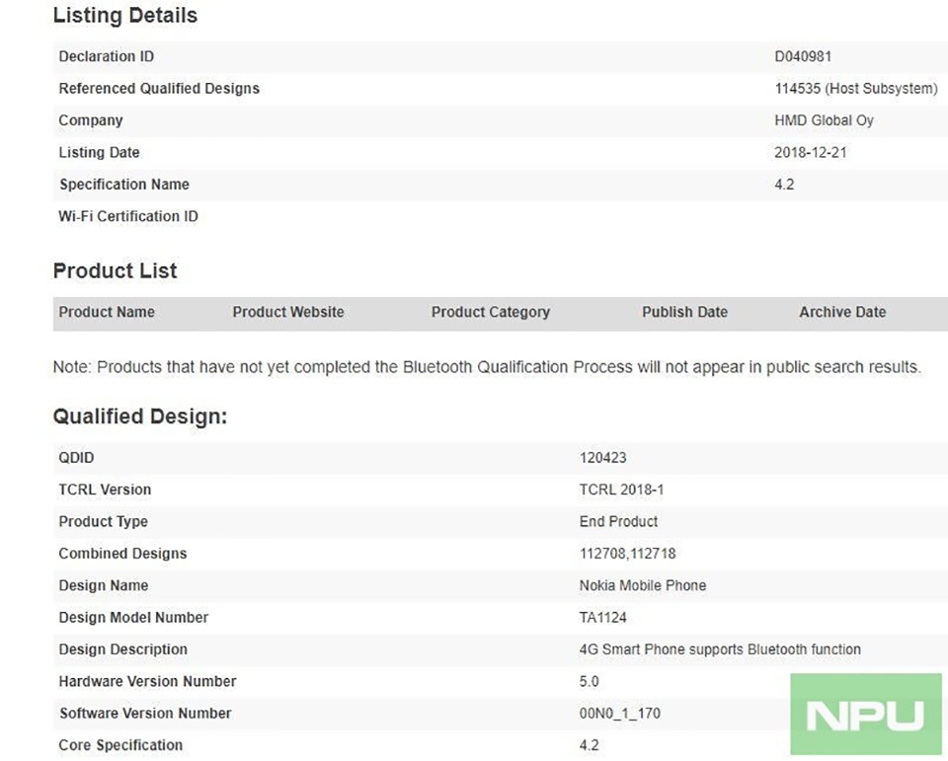948x761 pixels.
Task: Click the Core Specification label
Action: tap(120, 746)
